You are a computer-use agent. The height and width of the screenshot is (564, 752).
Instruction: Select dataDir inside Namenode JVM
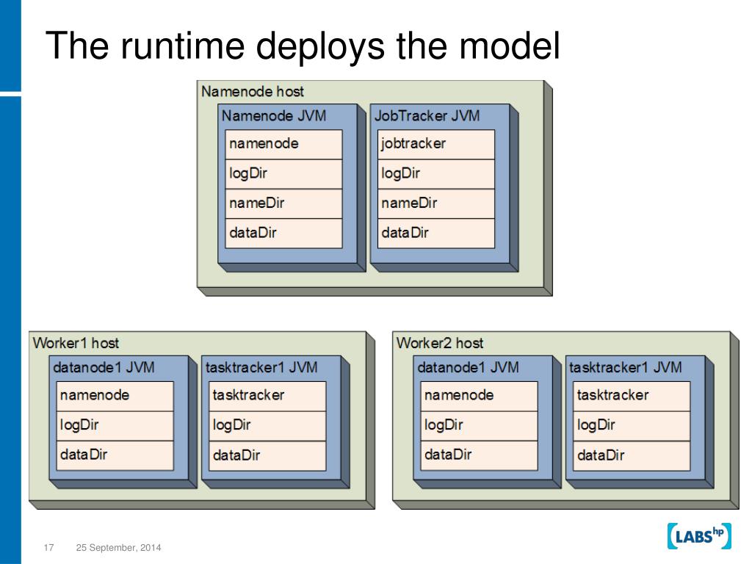coord(284,234)
